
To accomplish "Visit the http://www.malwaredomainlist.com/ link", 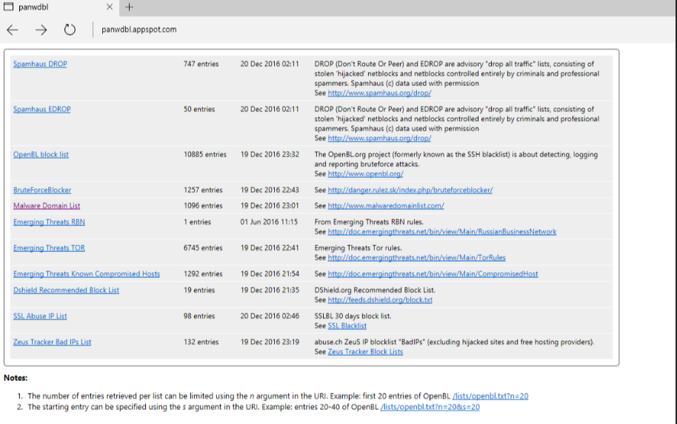I will coord(386,206).
